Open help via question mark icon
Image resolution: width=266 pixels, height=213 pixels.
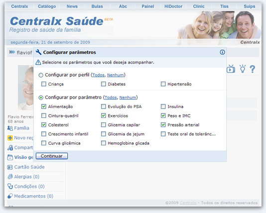[x=253, y=69]
